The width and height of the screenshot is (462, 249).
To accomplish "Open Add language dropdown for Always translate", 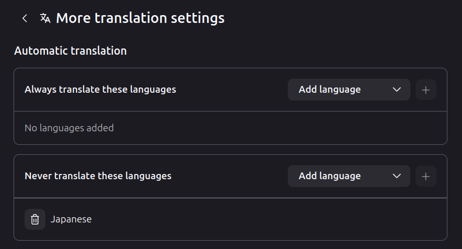I will (348, 90).
